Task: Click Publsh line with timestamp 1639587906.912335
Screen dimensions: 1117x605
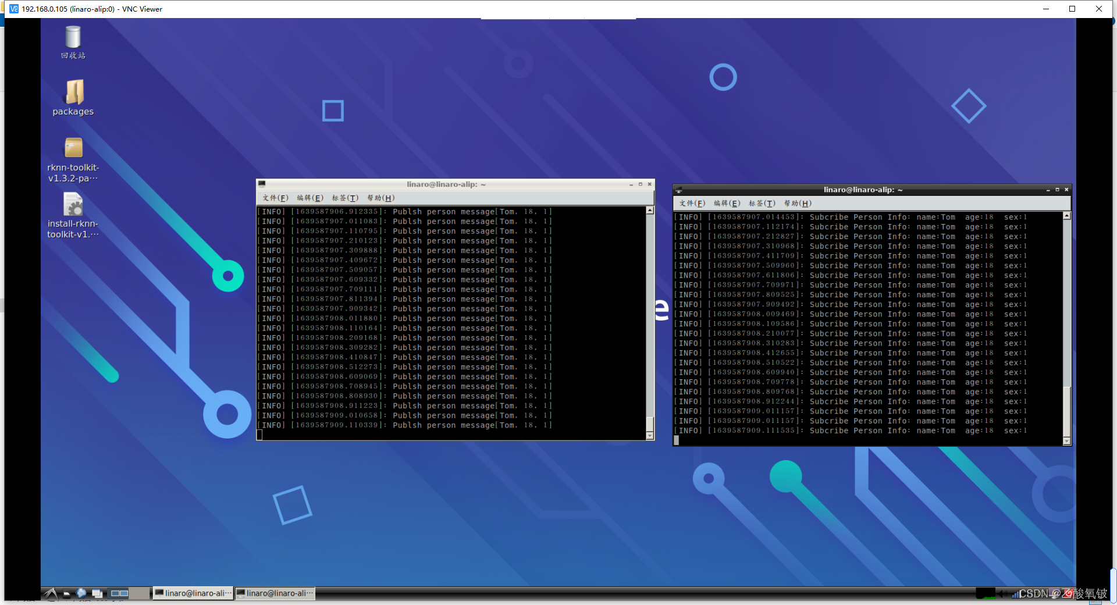Action: click(x=405, y=212)
